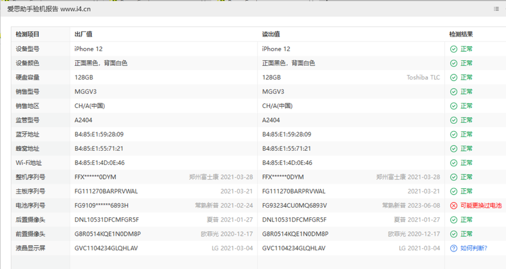
Task: Click the factory mainboard serial FG111270BARPRVWAL
Action: click(106, 191)
